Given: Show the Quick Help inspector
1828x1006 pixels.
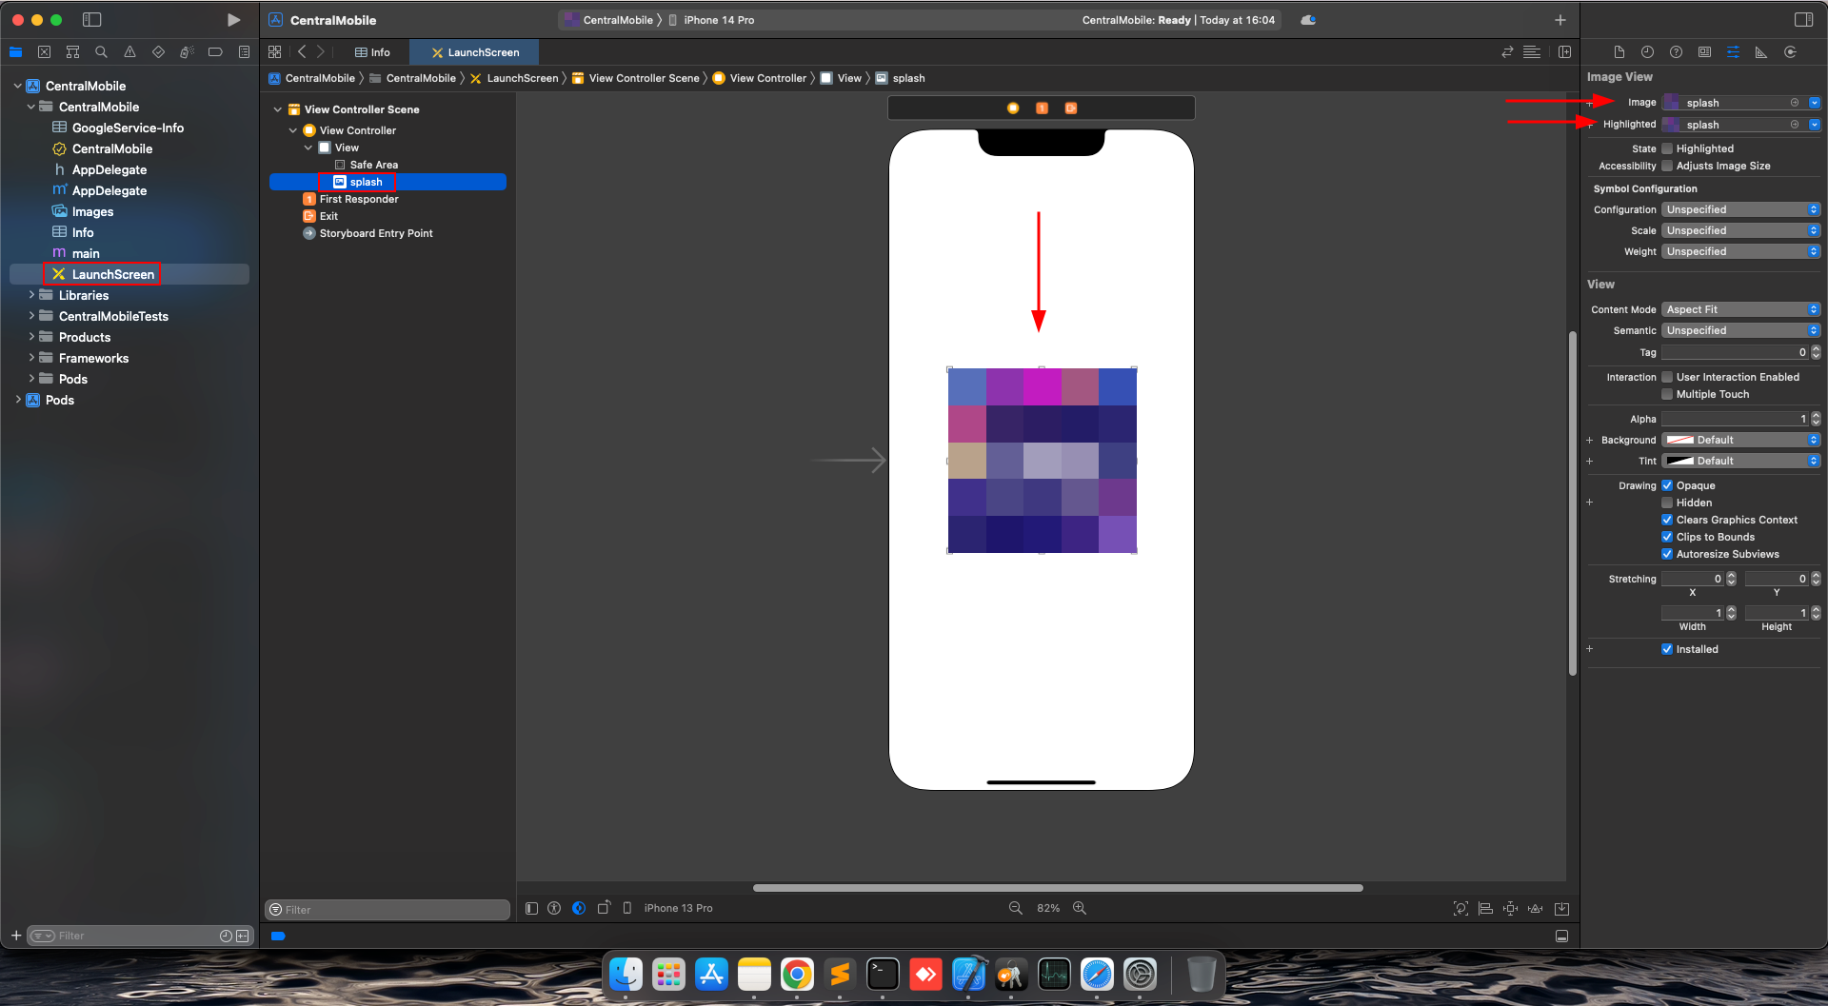Looking at the screenshot, I should [x=1676, y=52].
